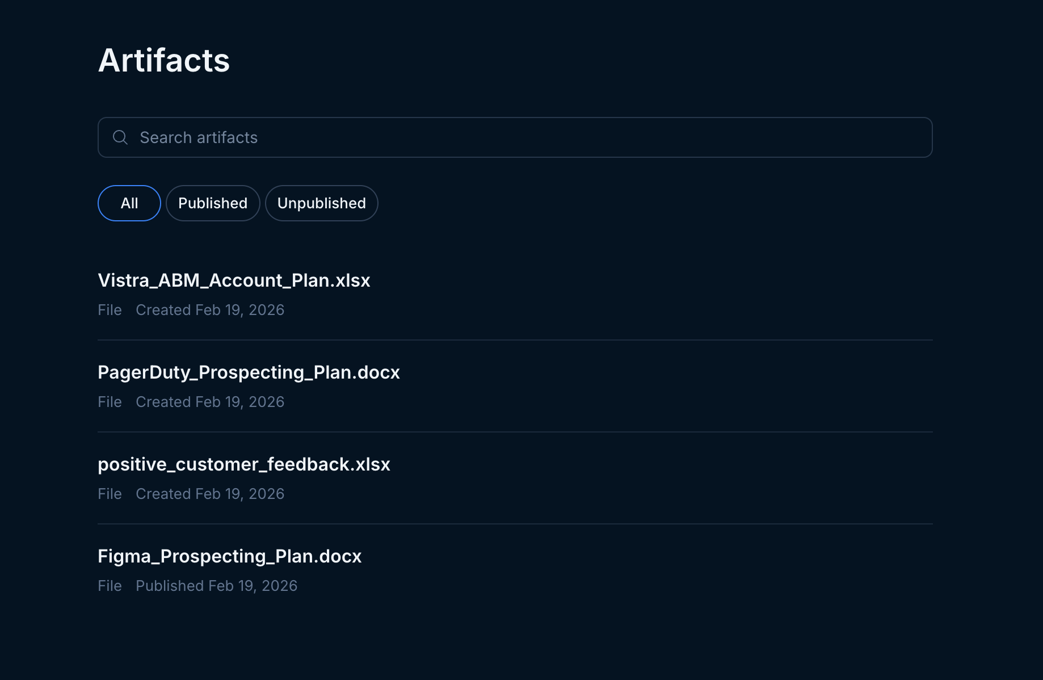
Task: Click created date of positive_customer_feedback.xlsx
Action: (210, 494)
